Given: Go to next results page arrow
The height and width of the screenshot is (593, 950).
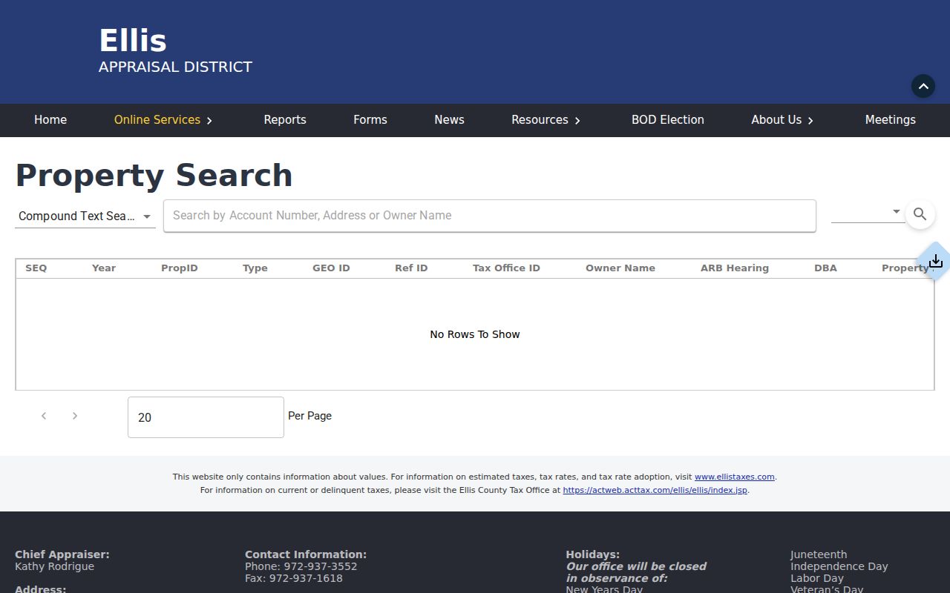Looking at the screenshot, I should click(75, 416).
